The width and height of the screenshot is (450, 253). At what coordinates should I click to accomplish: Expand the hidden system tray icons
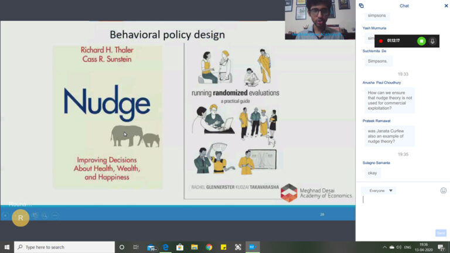(384, 247)
